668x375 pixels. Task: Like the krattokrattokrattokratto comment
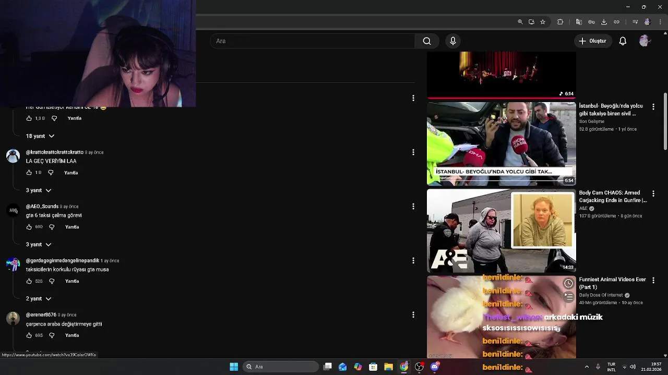pos(29,172)
